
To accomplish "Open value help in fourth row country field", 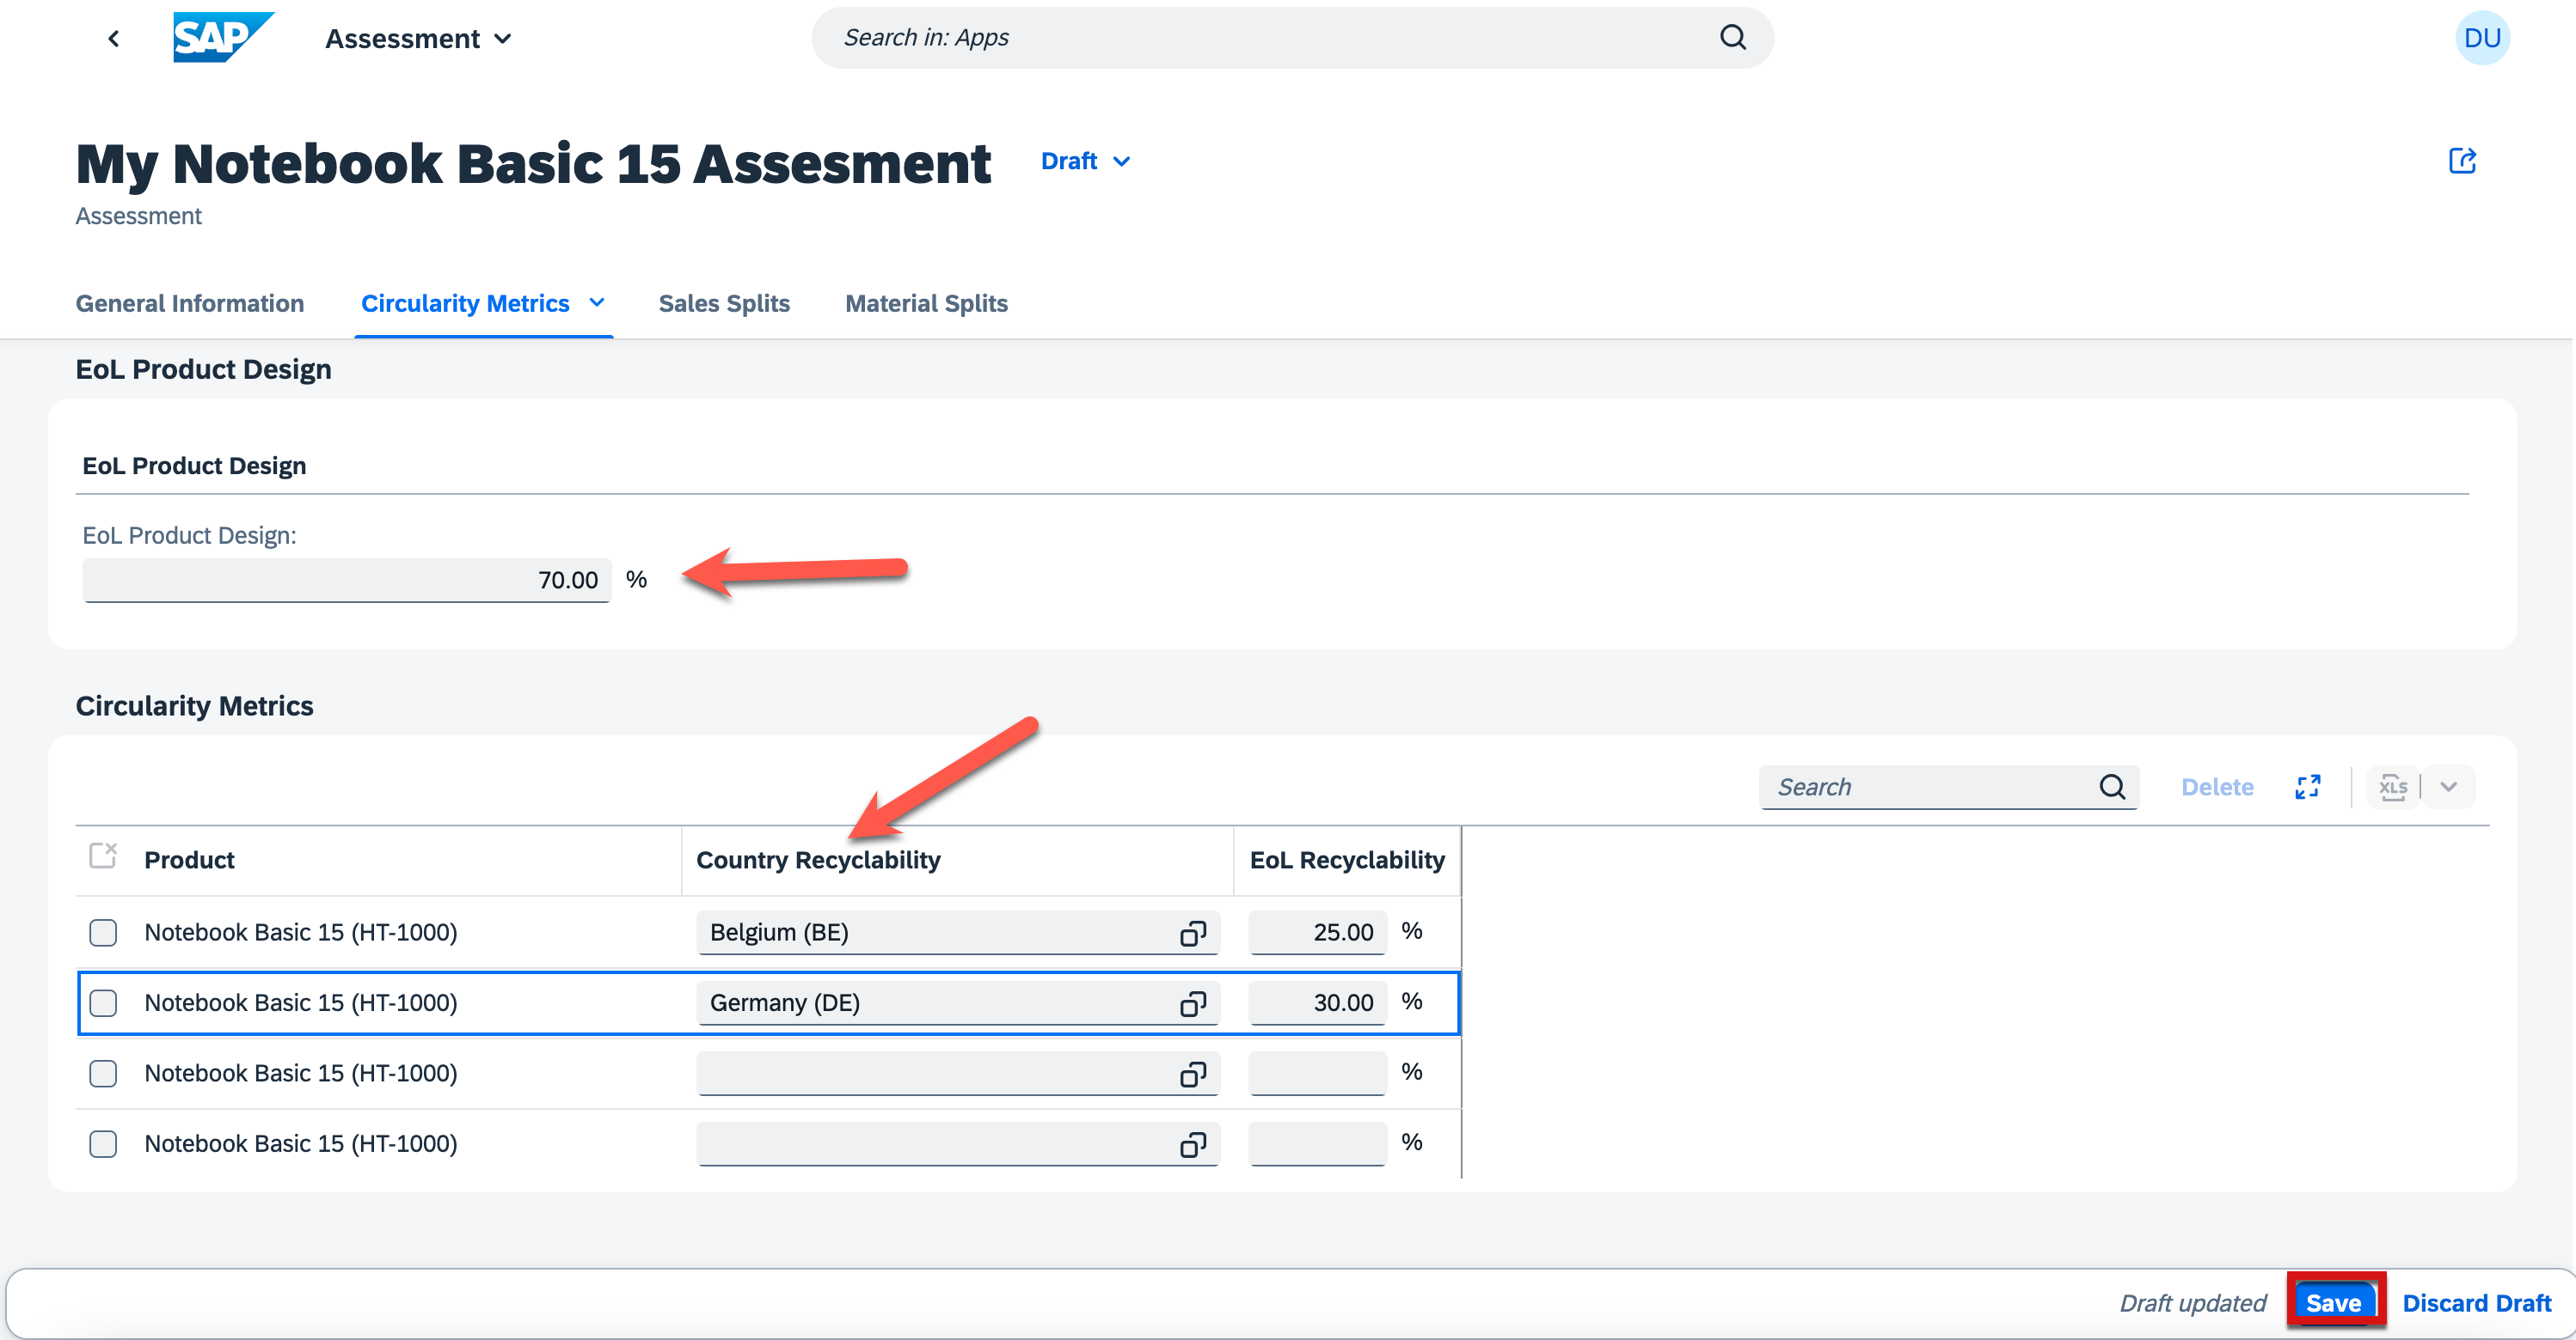I will click(x=1192, y=1143).
